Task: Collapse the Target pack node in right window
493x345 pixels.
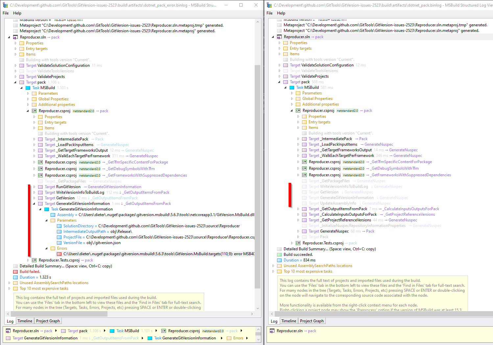Action: 279,82
